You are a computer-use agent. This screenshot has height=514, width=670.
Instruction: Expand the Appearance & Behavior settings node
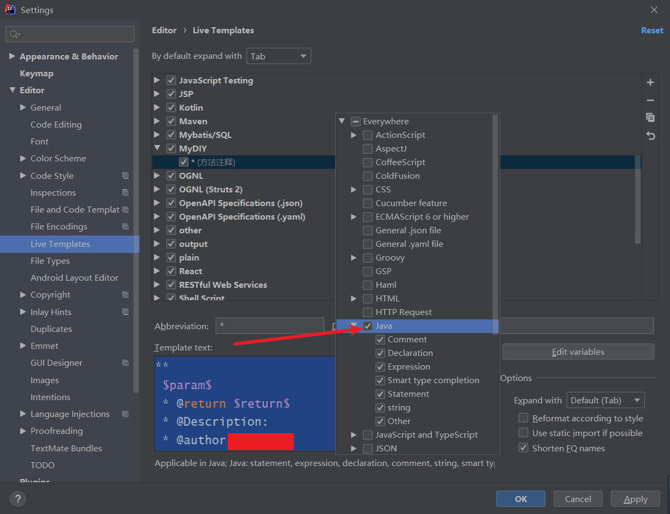point(12,56)
